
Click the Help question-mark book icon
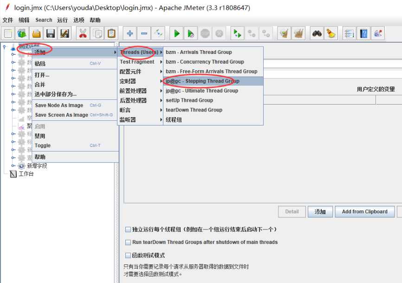pyautogui.click(x=363, y=33)
